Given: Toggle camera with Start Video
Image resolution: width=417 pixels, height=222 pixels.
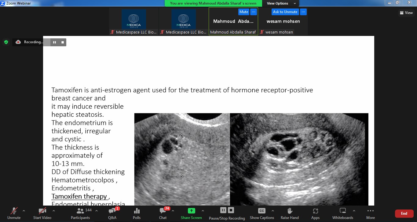Looking at the screenshot, I should click(42, 213).
